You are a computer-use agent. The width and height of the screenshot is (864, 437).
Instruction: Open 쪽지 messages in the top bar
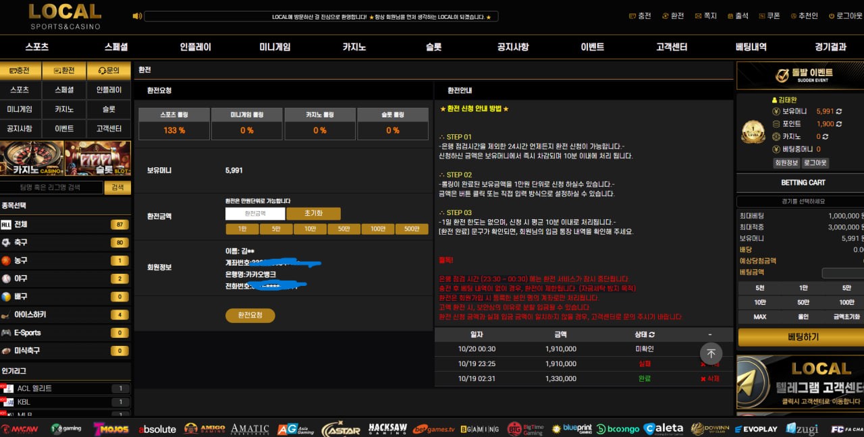(705, 16)
